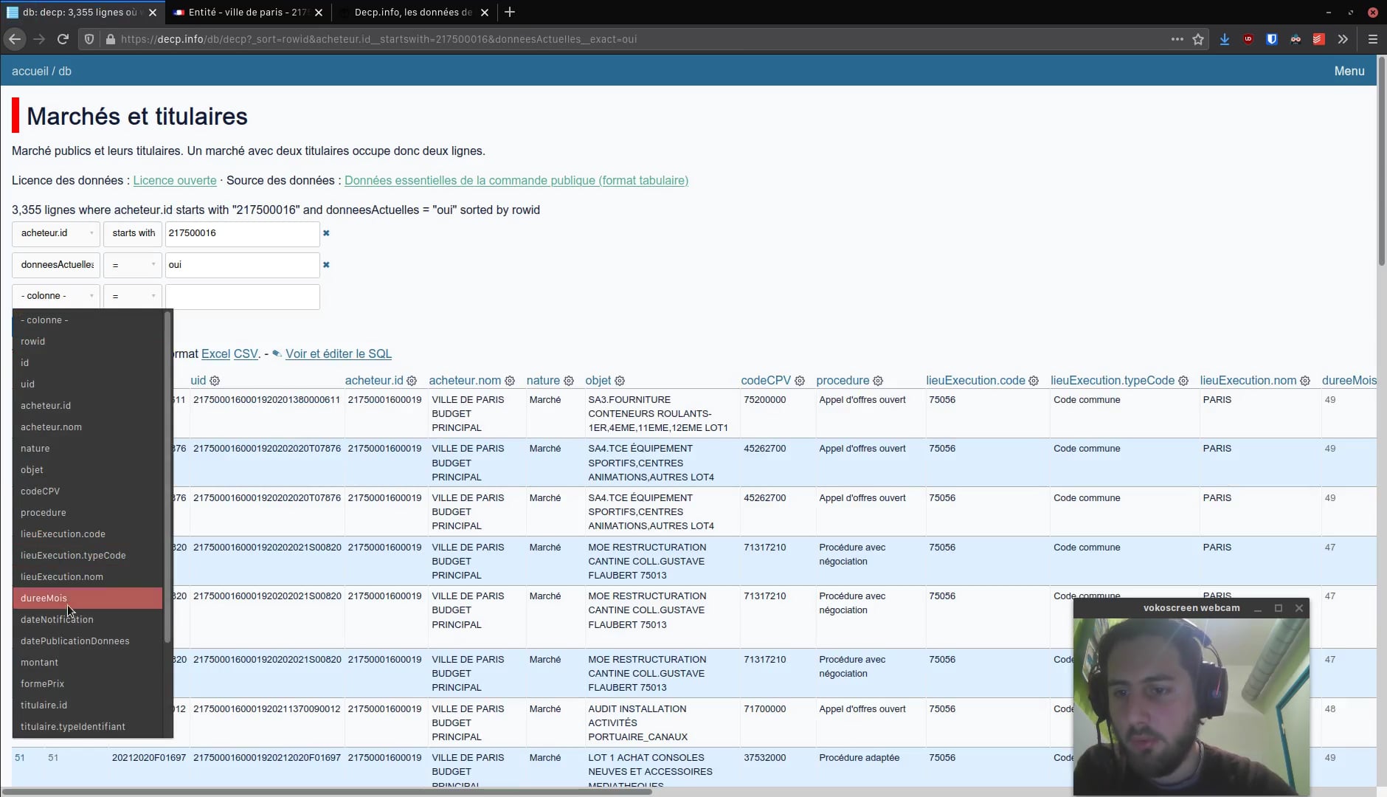The width and height of the screenshot is (1387, 797).
Task: Open the Menu in the blue header
Action: [1349, 71]
